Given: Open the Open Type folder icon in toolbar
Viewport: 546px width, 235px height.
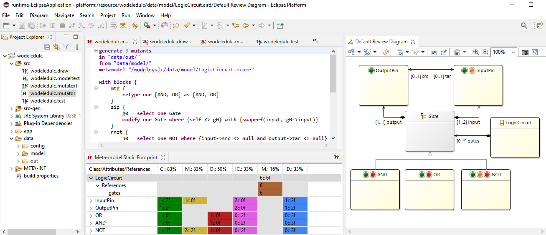Looking at the screenshot, I should click(x=176, y=25).
